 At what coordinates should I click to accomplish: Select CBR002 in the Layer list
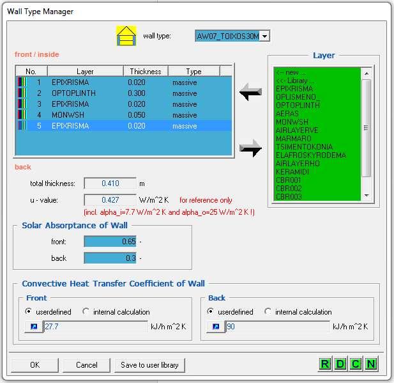coord(289,188)
